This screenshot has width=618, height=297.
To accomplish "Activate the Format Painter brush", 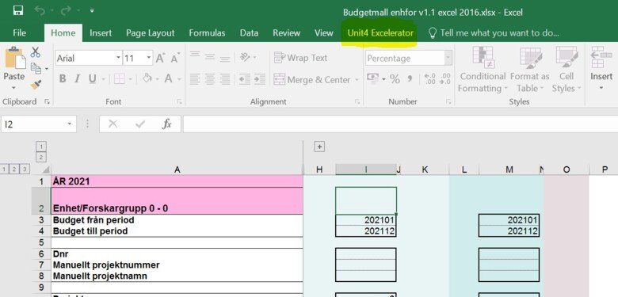I will (x=36, y=84).
